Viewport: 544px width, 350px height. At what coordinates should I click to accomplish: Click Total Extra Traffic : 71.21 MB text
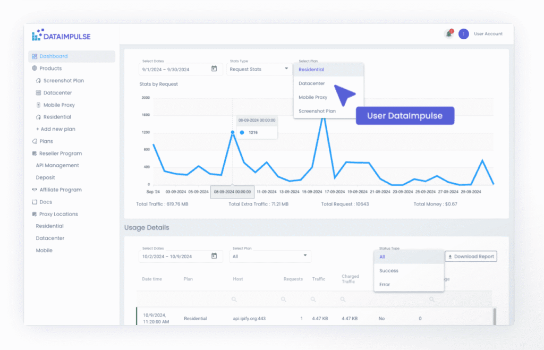[259, 204]
